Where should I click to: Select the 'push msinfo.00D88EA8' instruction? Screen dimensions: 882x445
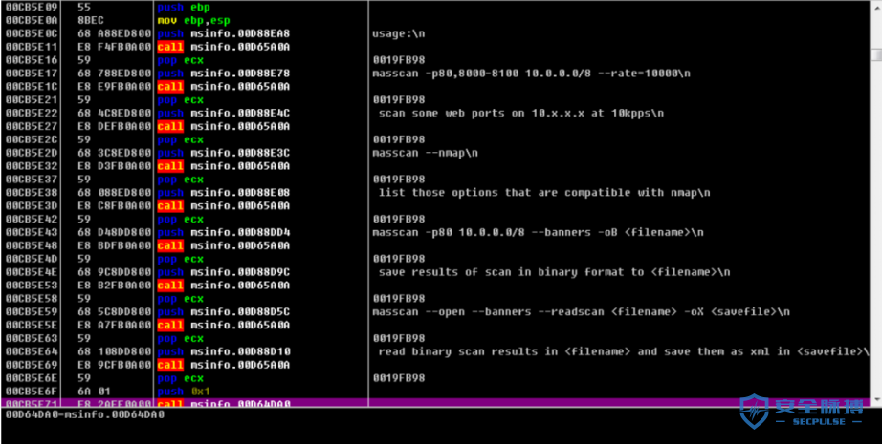[223, 33]
